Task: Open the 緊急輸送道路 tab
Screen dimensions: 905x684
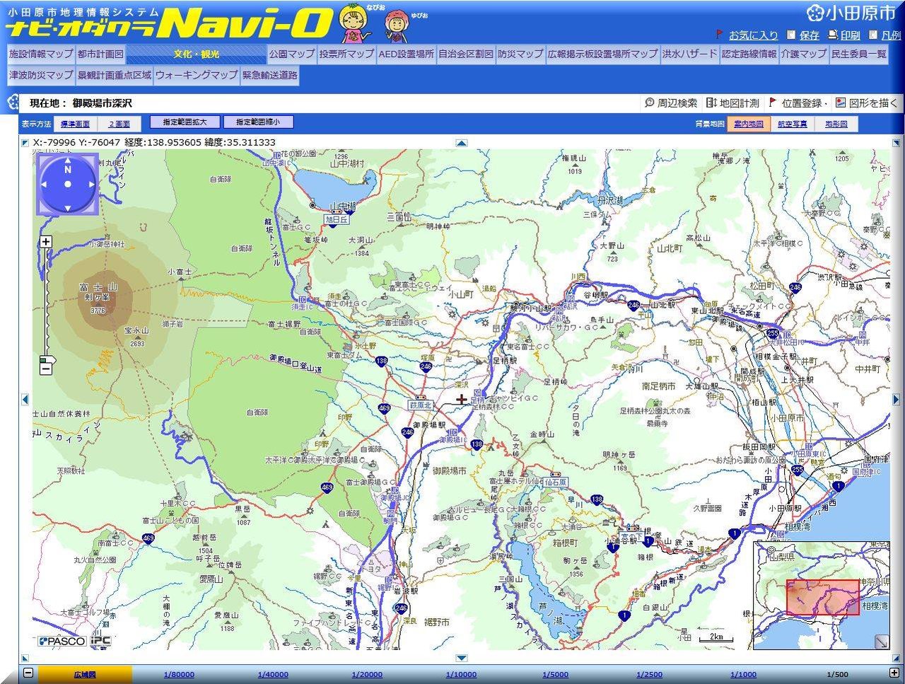Action: coord(270,75)
